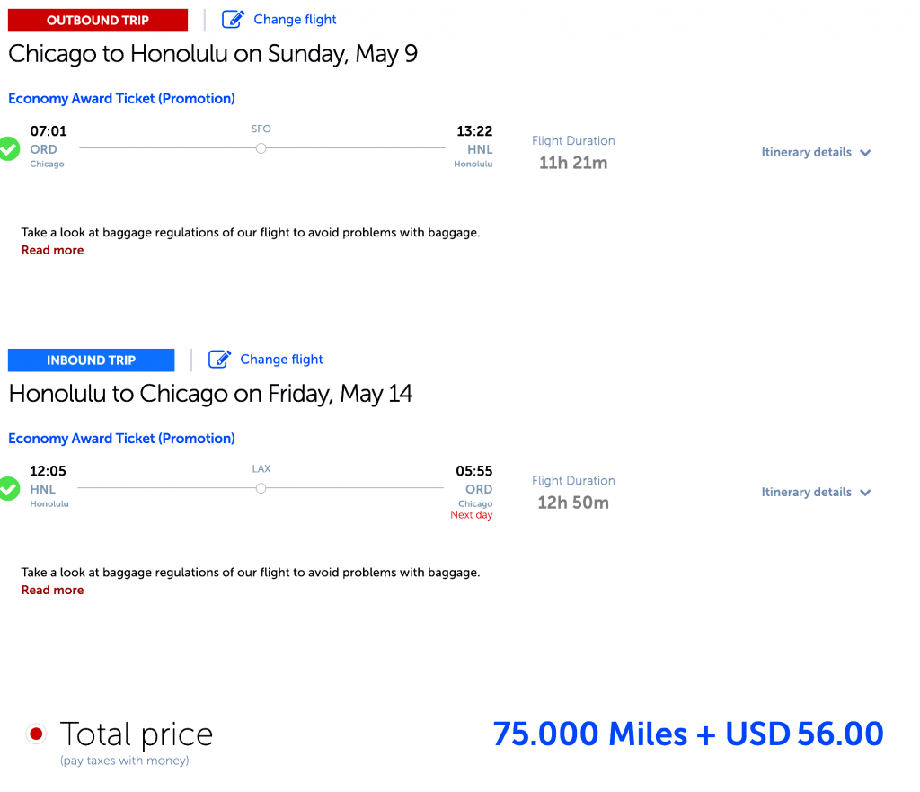Click the blue INBOUND TRIP label

click(x=92, y=360)
